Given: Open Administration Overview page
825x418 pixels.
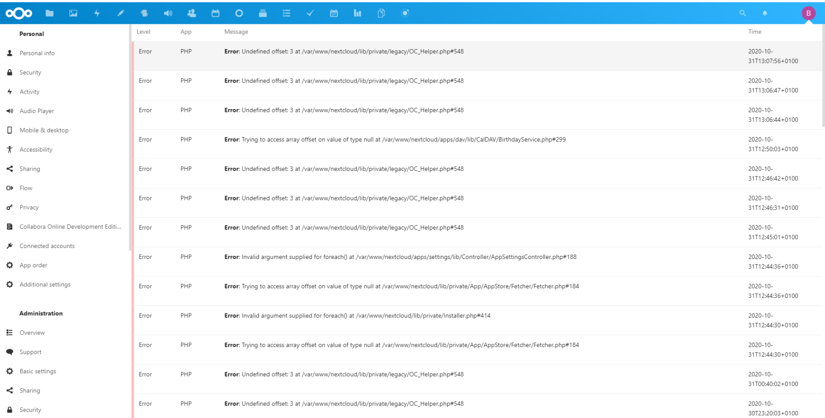Looking at the screenshot, I should click(x=32, y=333).
